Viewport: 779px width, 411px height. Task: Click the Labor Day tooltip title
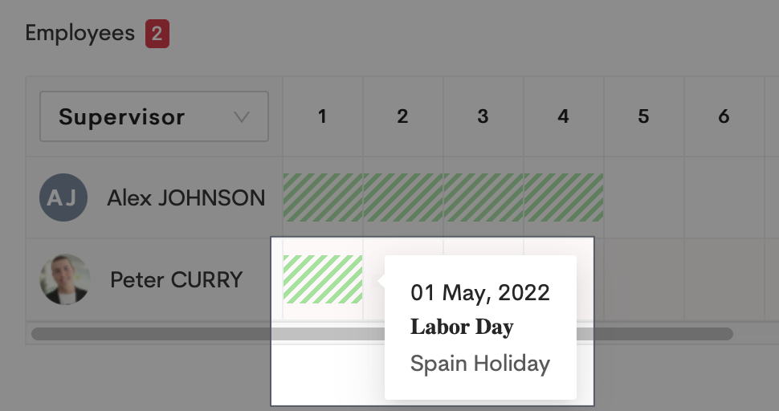pos(462,328)
